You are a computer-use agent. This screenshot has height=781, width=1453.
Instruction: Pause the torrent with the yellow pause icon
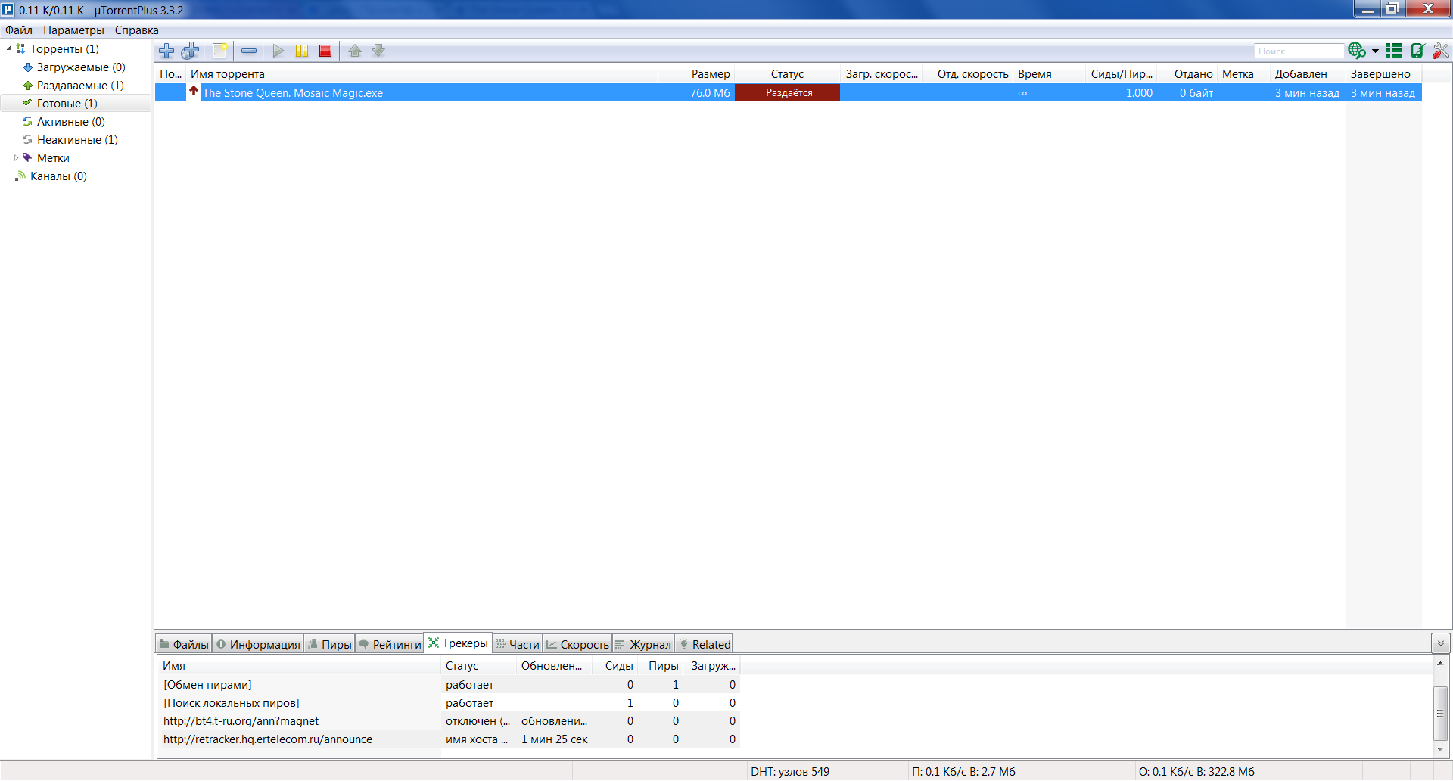302,51
